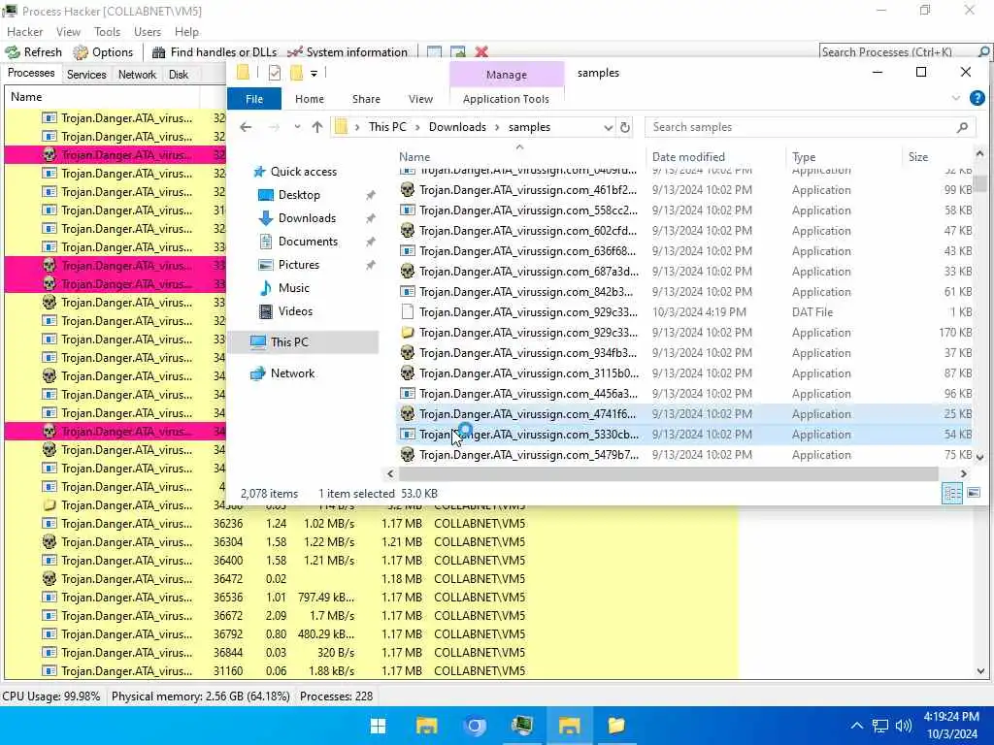Open the Application Tools tab

tap(506, 99)
